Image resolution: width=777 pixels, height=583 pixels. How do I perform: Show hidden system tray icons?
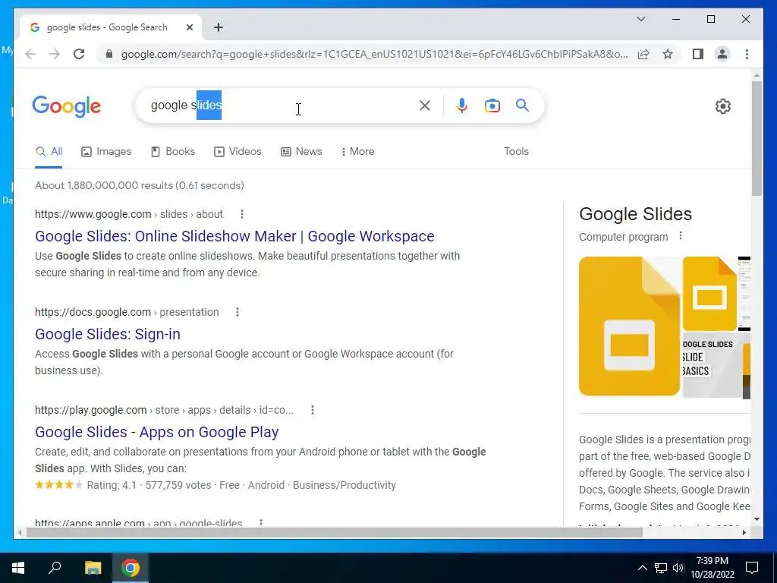click(x=642, y=568)
